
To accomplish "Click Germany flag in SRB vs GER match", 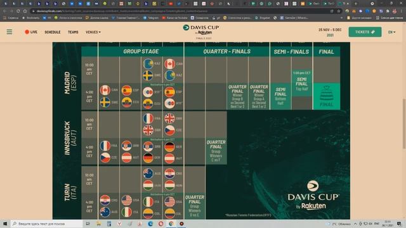I will (x=148, y=158).
